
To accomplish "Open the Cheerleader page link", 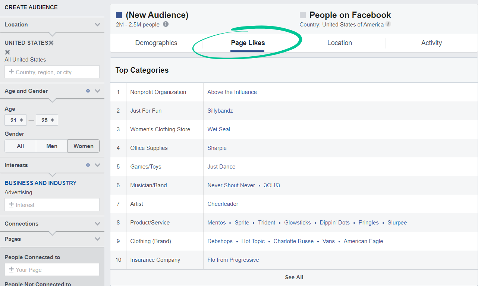I will pos(223,204).
